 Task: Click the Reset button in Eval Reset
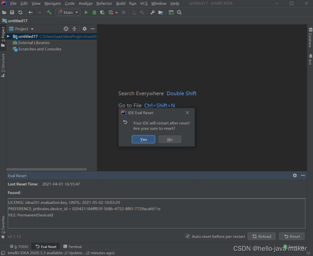coord(292,236)
